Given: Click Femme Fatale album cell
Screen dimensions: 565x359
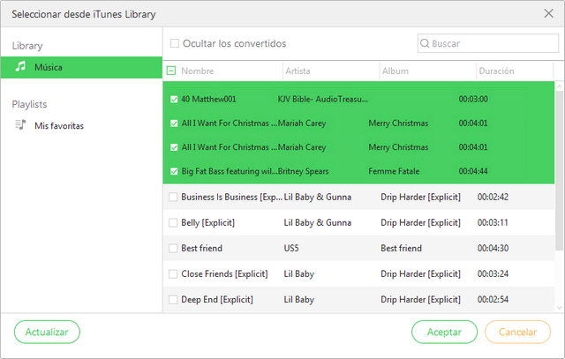Looking at the screenshot, I should tap(394, 171).
